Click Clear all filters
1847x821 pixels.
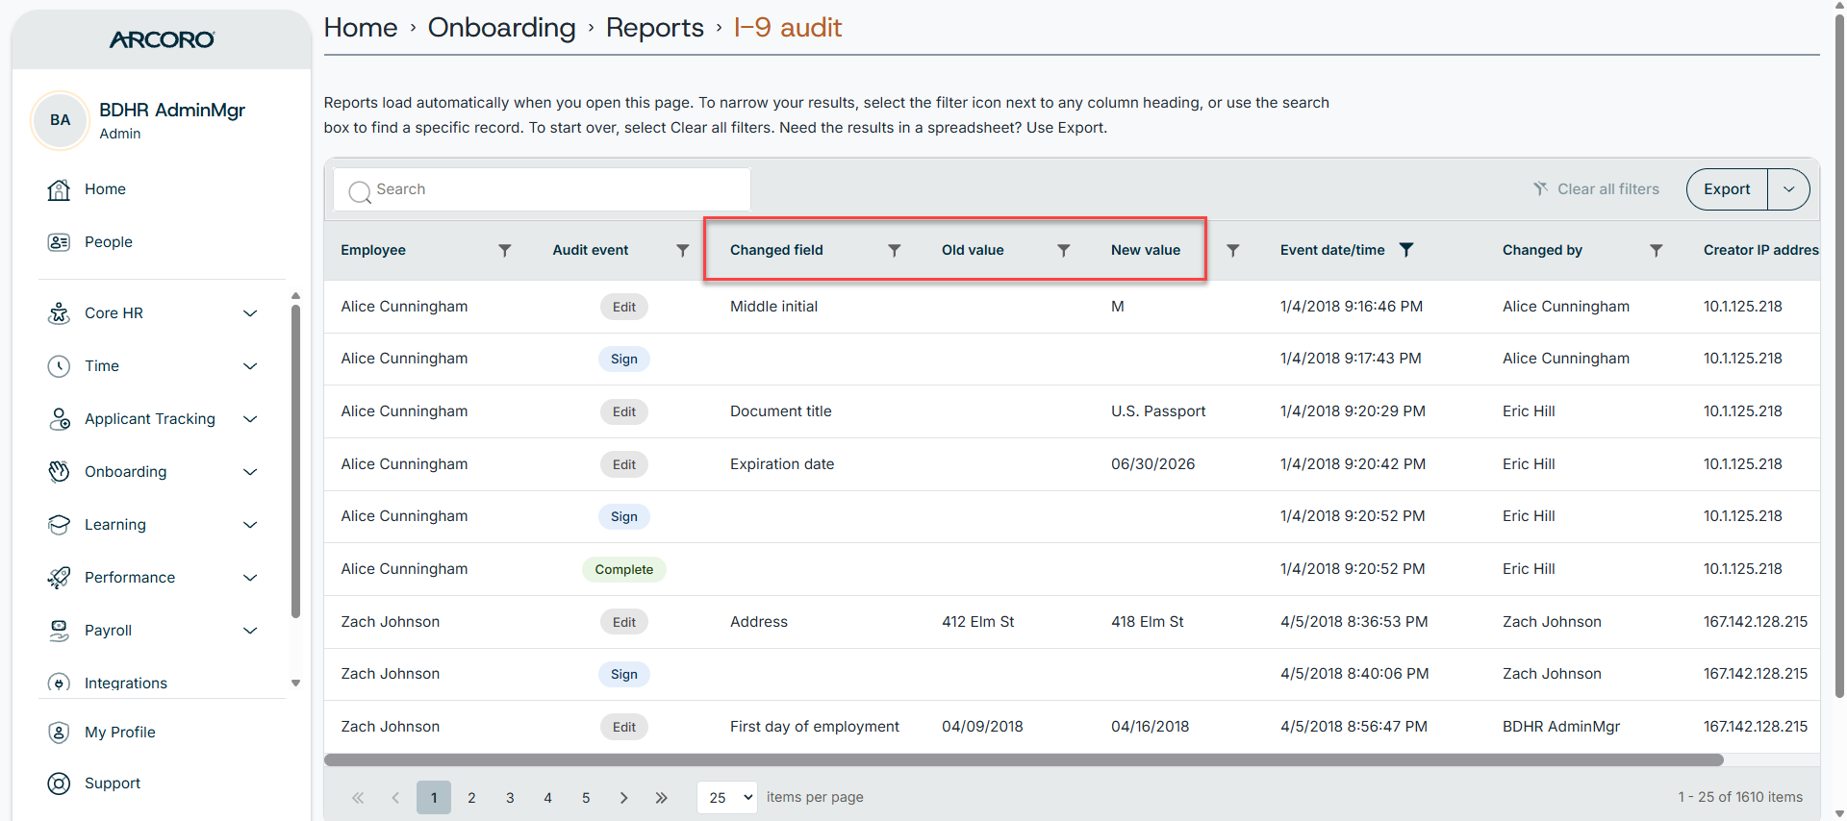click(1596, 189)
